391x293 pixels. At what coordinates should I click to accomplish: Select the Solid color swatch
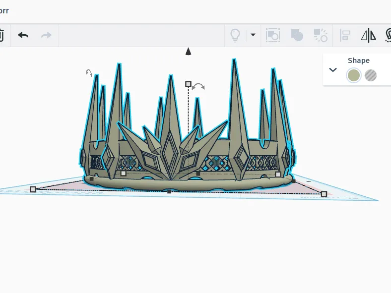pos(354,75)
